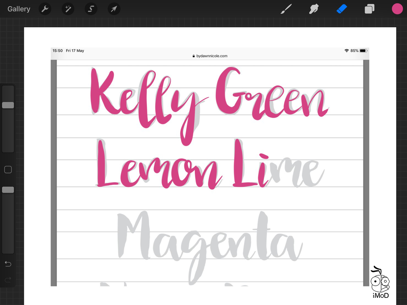Viewport: 407px width, 305px height.
Task: Tap the blue Eraser tool
Action: (342, 9)
